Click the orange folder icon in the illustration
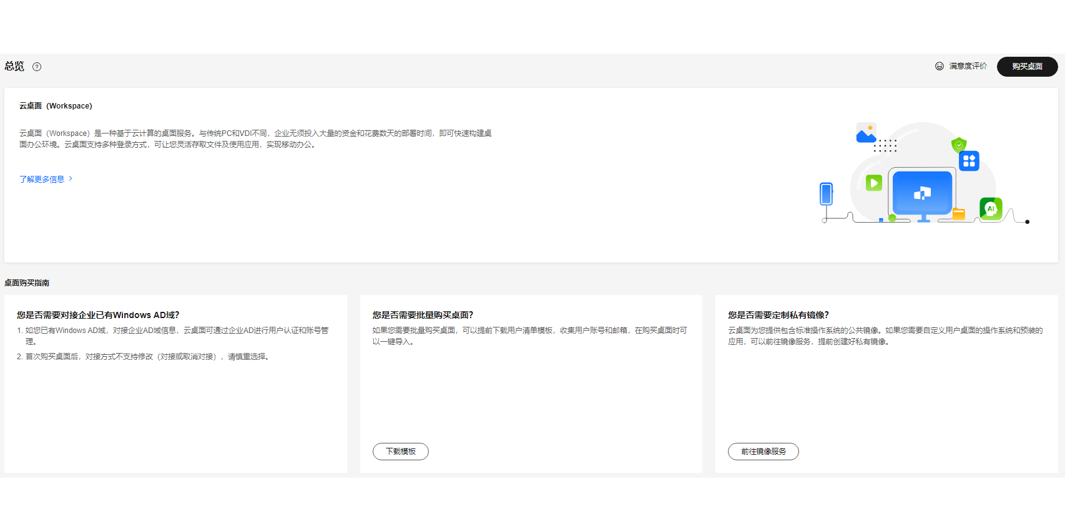Viewport: 1065px width, 532px height. 959,215
